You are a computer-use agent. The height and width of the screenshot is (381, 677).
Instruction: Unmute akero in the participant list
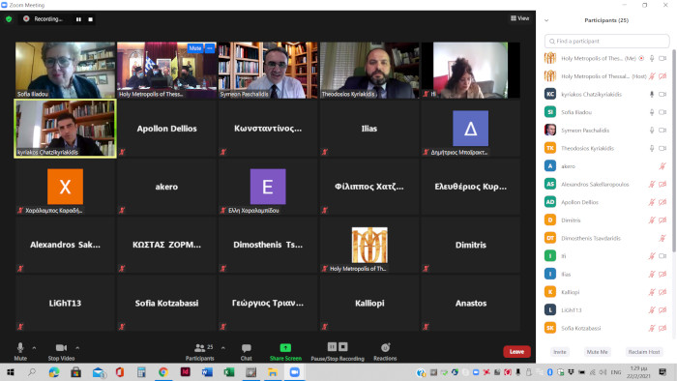(x=662, y=166)
